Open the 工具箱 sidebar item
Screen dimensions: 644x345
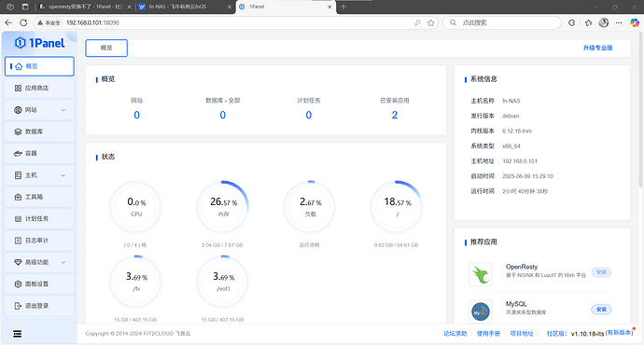point(39,197)
